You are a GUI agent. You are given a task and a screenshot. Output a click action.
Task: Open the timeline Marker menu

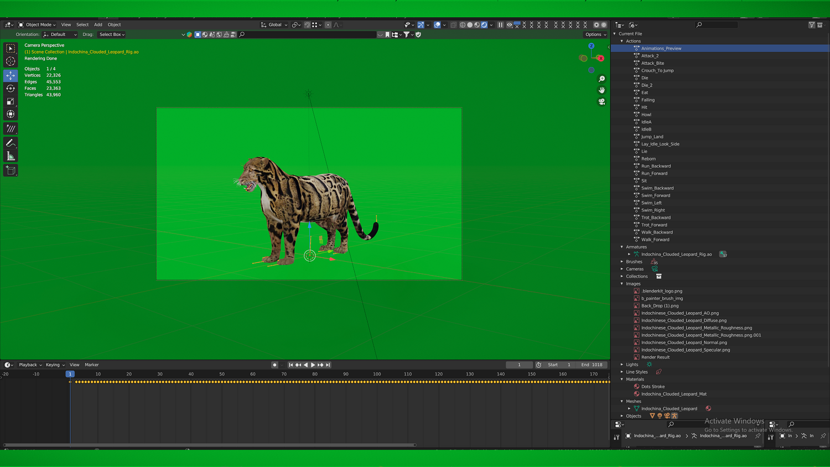click(92, 365)
